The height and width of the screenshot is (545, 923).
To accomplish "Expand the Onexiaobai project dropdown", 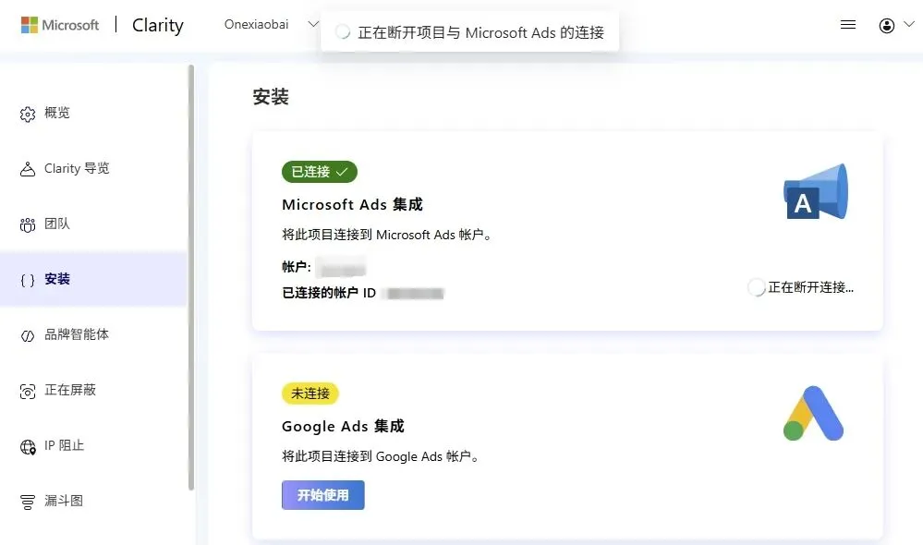I will pos(313,25).
